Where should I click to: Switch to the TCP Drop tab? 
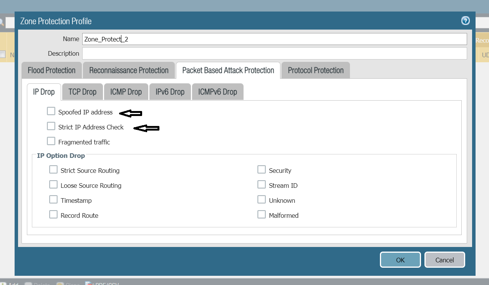pyautogui.click(x=82, y=91)
